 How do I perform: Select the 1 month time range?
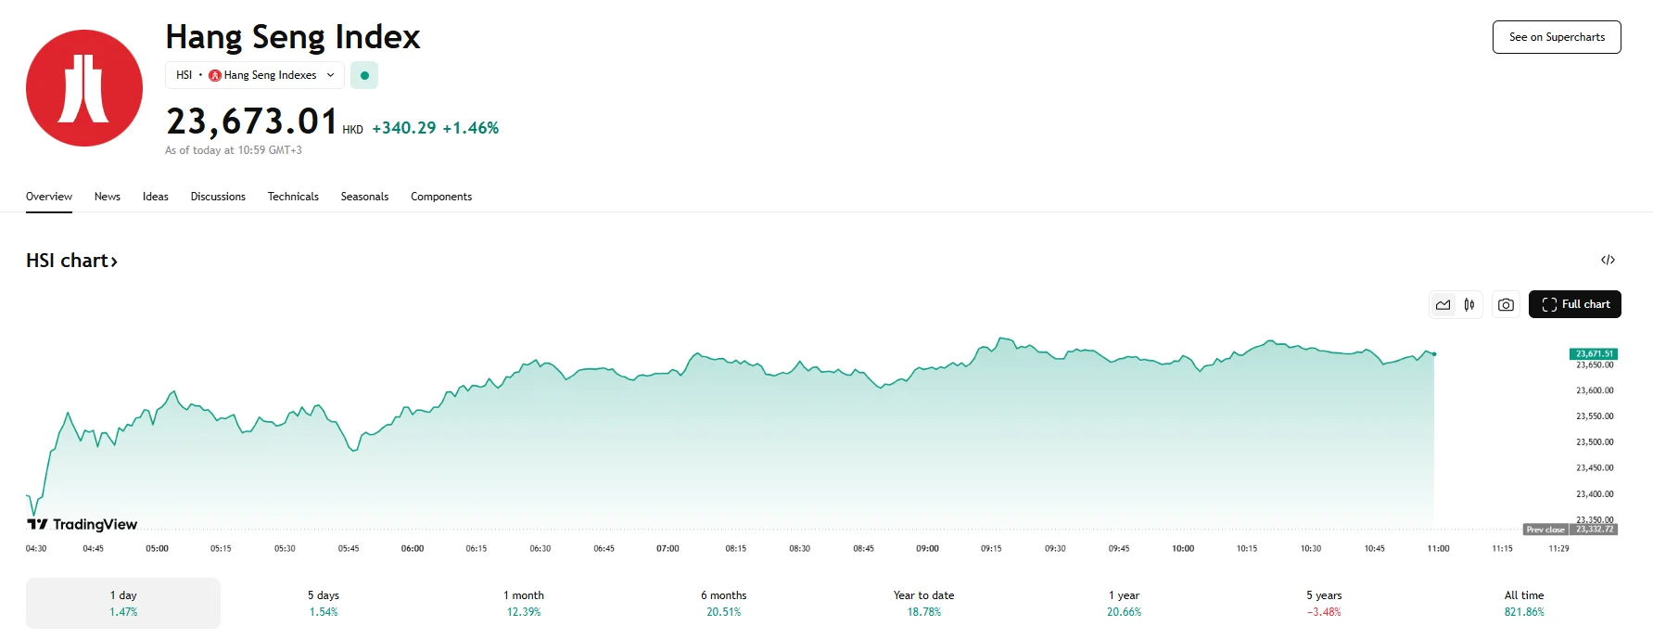coord(524,603)
